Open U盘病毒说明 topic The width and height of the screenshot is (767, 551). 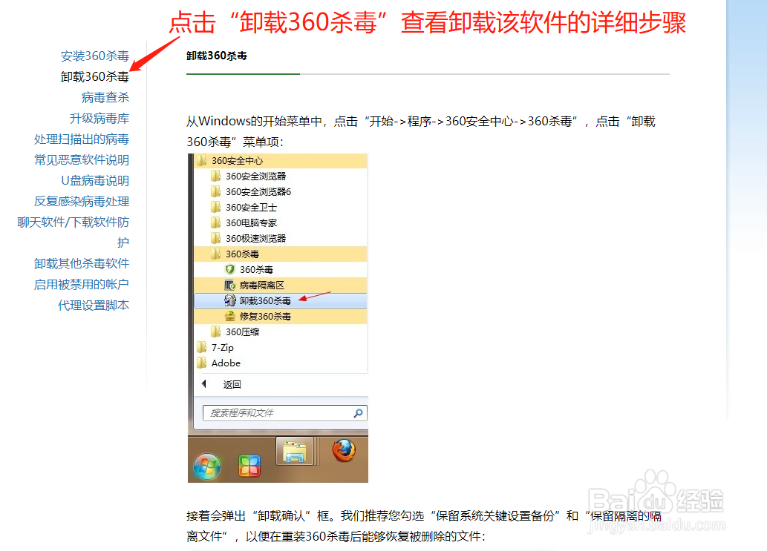tap(95, 181)
